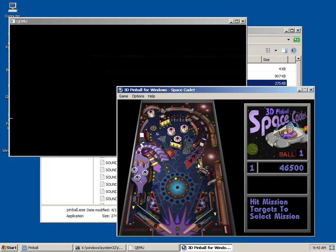Screen dimensions: 336x252
Task: Open Explorer help via blue question icon
Action: click(294, 50)
